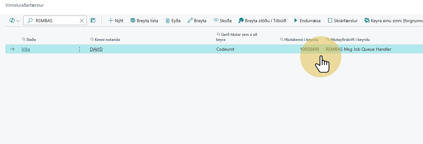Click the Kenni notanda column header
The image size is (423, 144).
tap(105, 40)
